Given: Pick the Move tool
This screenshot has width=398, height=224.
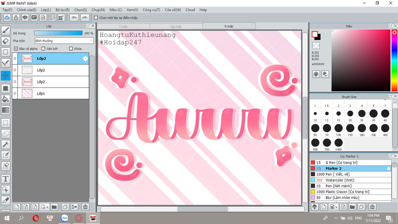Looking at the screenshot, I should click(5, 75).
